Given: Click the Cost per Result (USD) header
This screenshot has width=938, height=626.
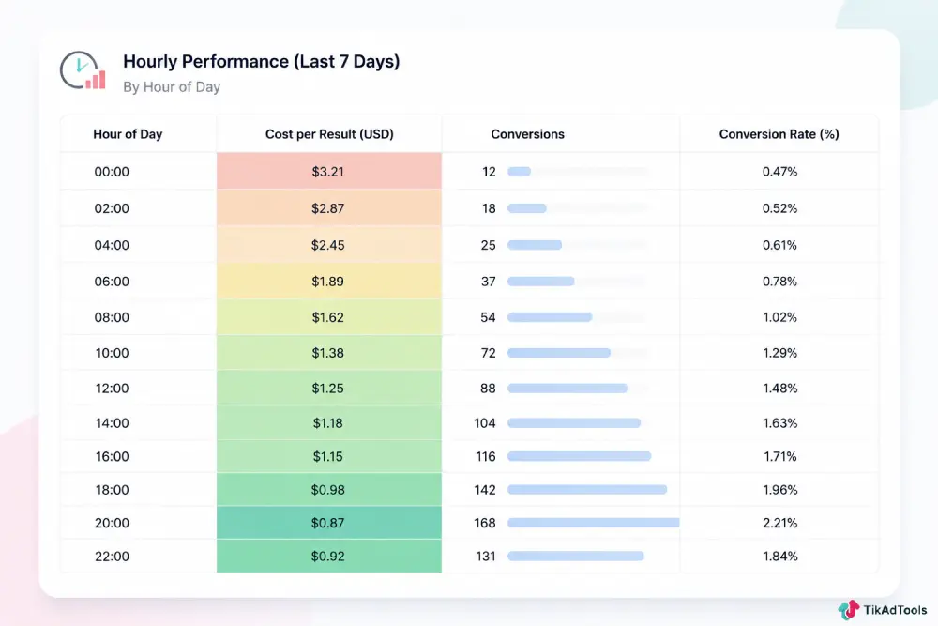Looking at the screenshot, I should pyautogui.click(x=329, y=134).
